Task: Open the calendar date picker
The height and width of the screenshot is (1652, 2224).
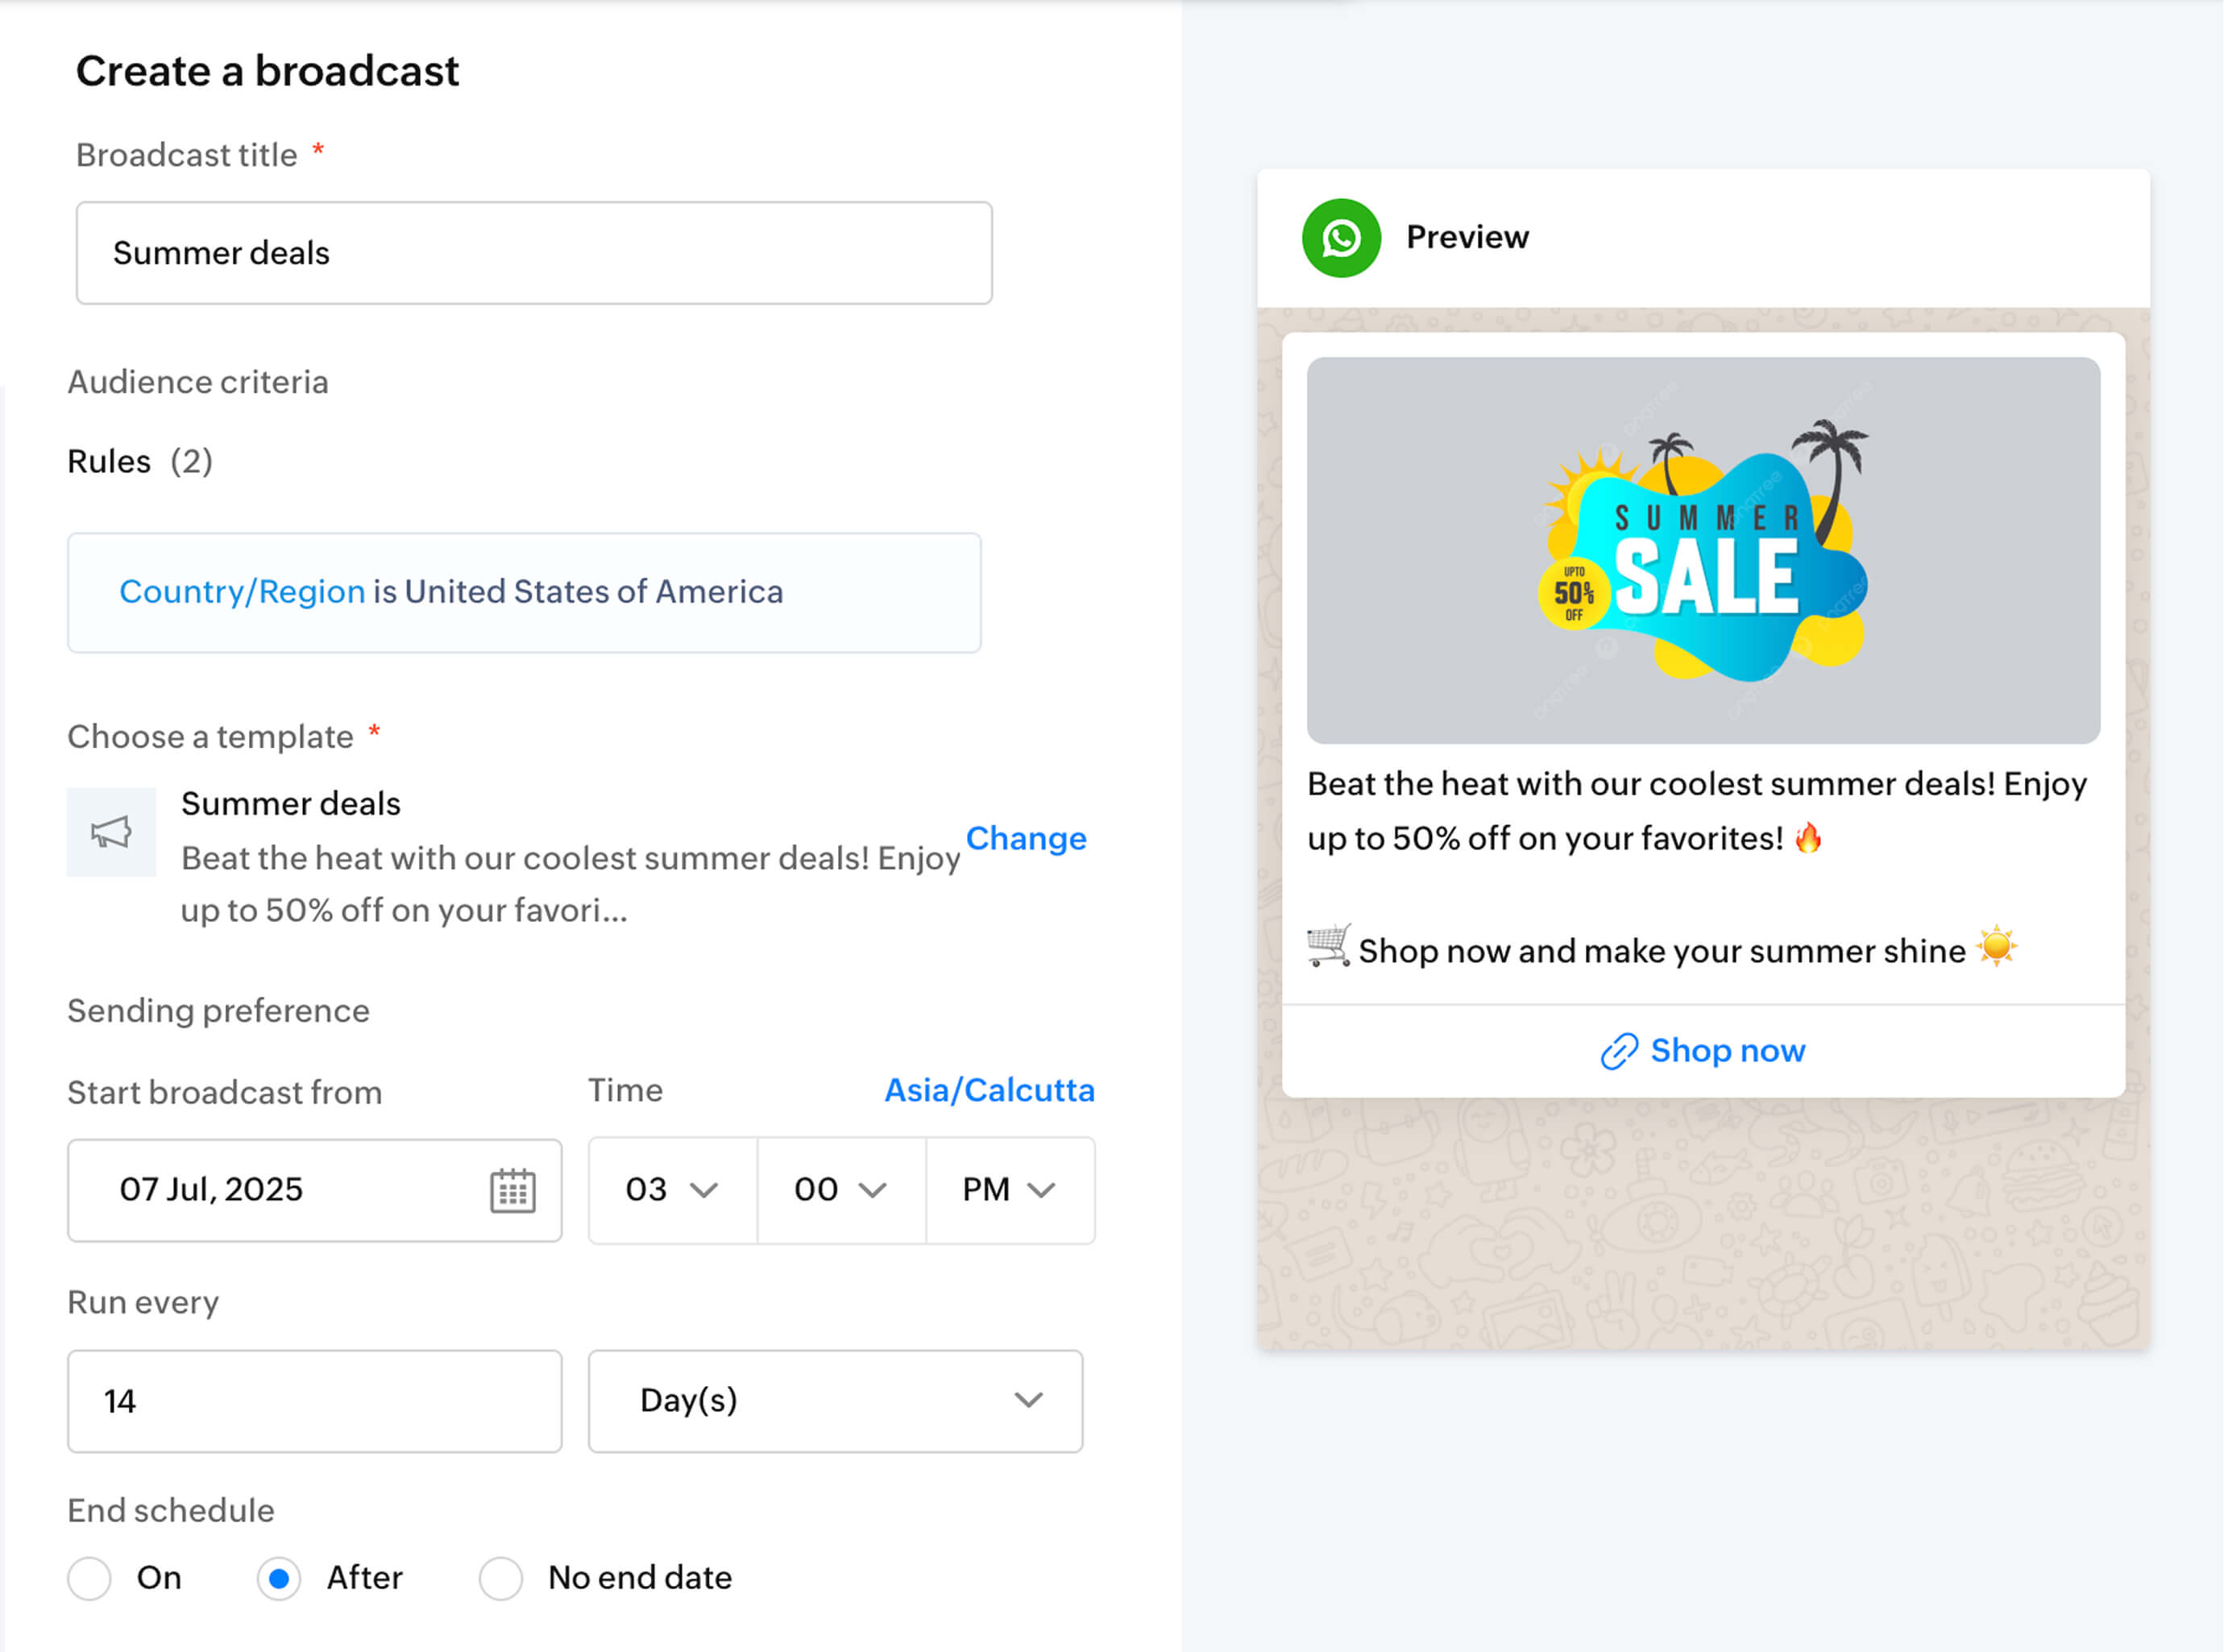Action: [512, 1190]
